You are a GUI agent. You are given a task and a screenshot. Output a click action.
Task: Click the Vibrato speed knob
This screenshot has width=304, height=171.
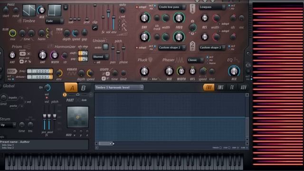click(90, 73)
